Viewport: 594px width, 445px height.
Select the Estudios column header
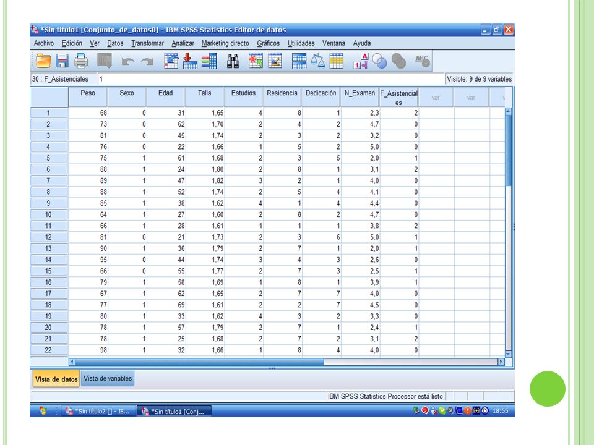243,97
